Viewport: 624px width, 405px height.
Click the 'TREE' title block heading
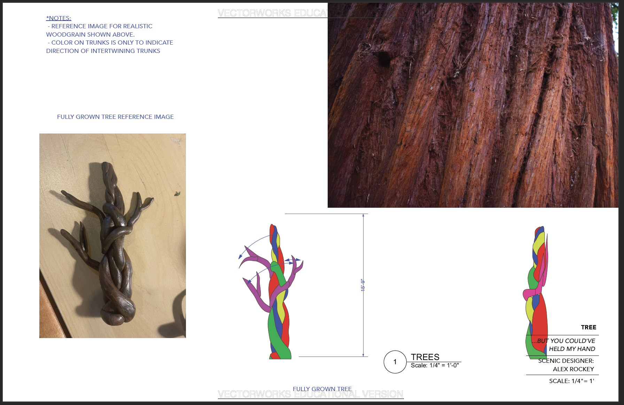point(588,327)
